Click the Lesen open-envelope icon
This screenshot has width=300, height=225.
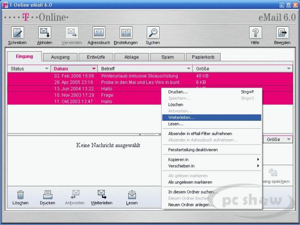click(132, 195)
